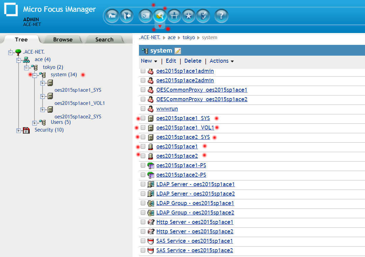Check the box for oes2015sp1ace2 server
Screen dimensions: 365x257
143,156
